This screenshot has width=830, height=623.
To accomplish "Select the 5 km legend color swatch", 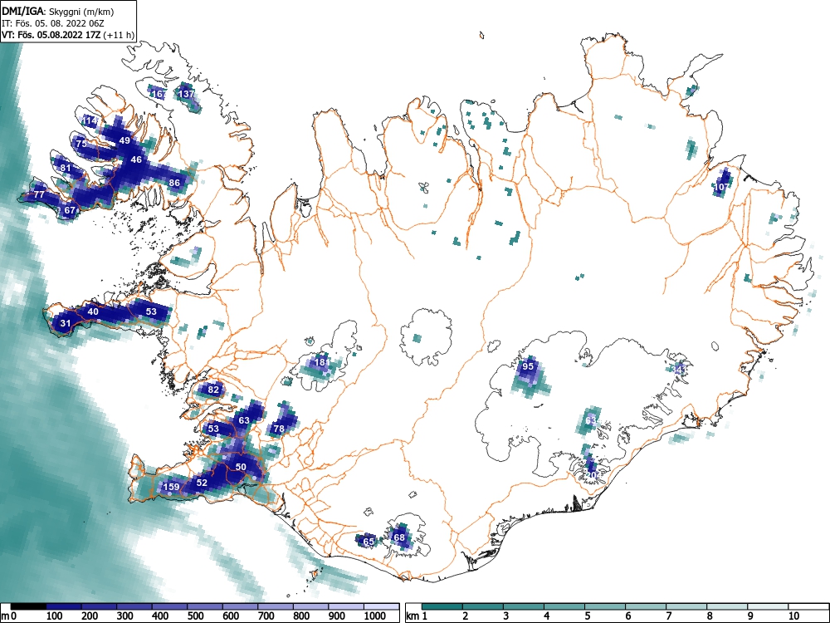I will 605,606.
